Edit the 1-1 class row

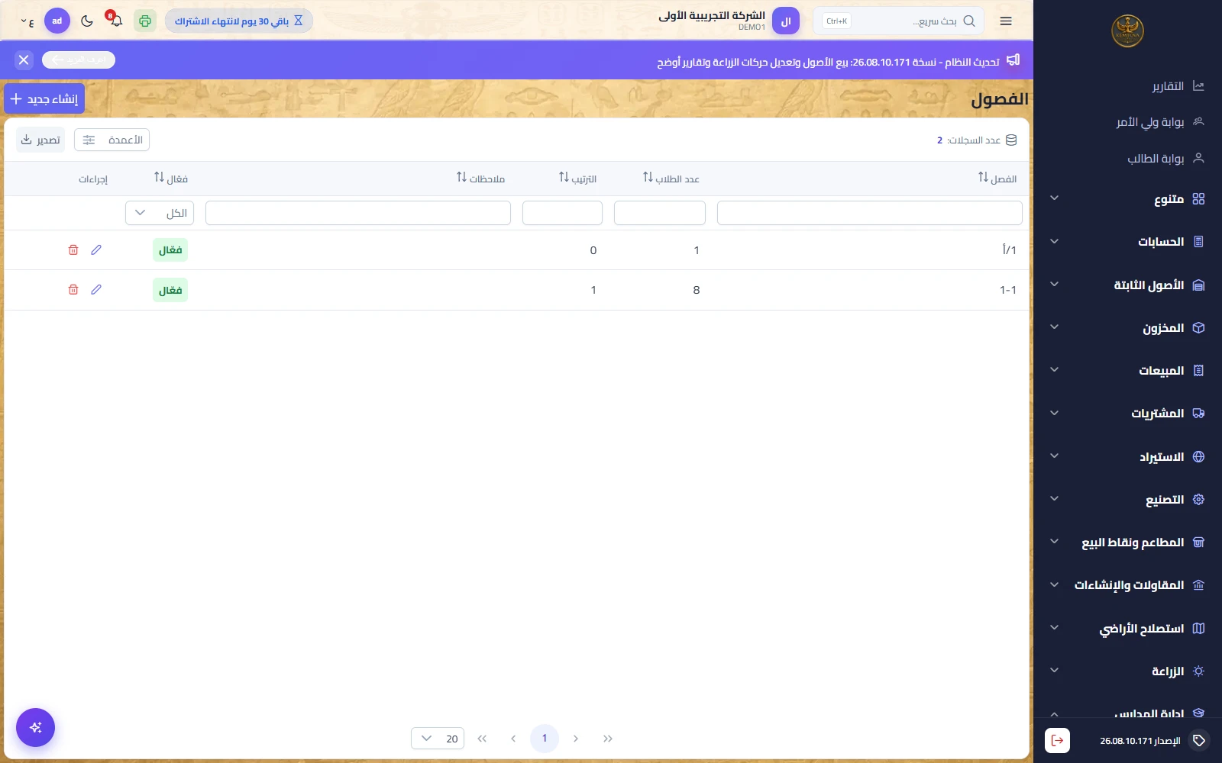click(96, 290)
